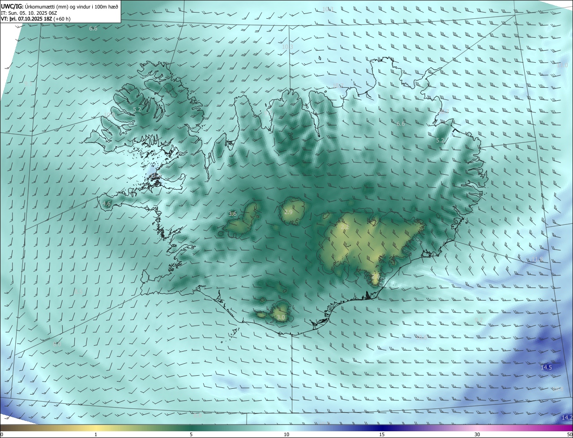Viewport: 573px width, 438px height.
Task: Click the 3.6 value beside the western glacier
Action: click(x=232, y=214)
